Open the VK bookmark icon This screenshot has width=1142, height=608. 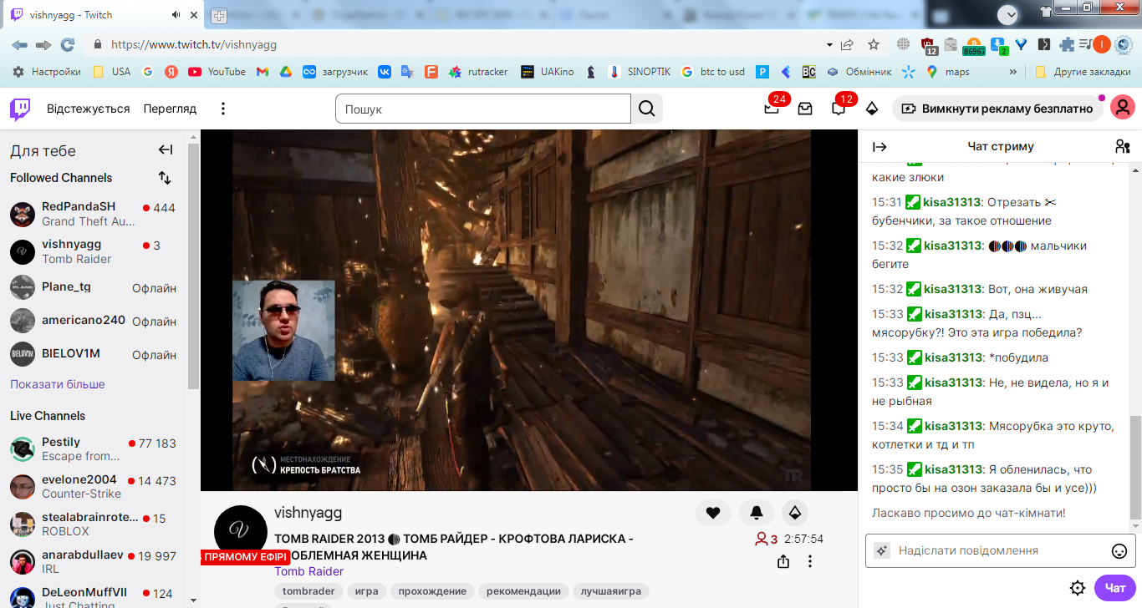[x=385, y=72]
